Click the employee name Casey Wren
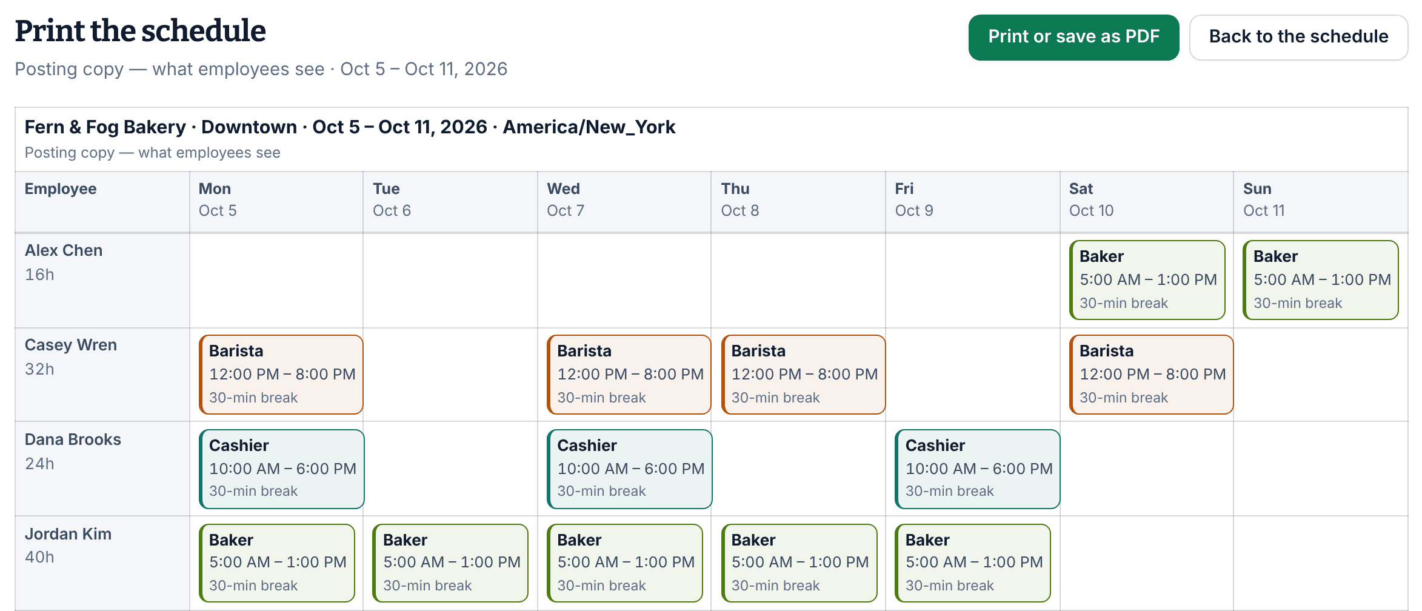The width and height of the screenshot is (1422, 611). (71, 345)
